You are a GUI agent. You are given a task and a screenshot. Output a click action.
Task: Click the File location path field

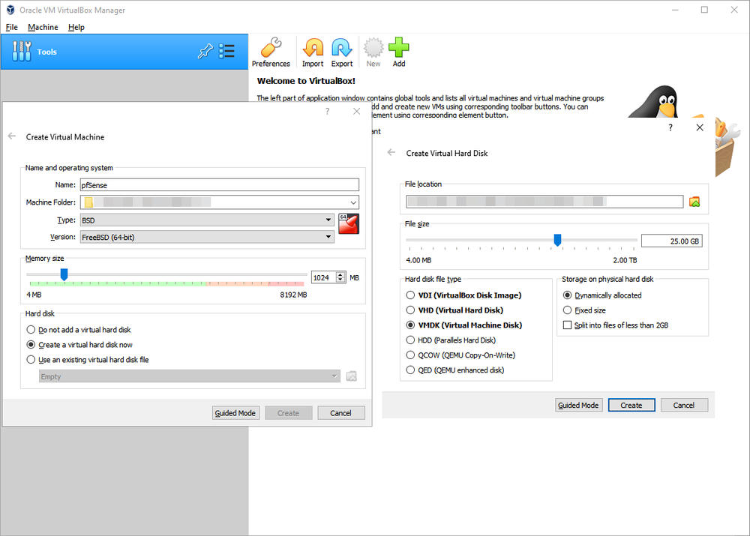click(544, 202)
